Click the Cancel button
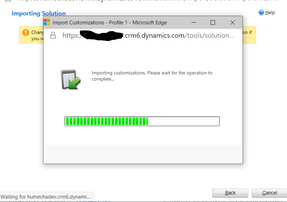Viewport: 287px width, 202px height. click(x=270, y=193)
